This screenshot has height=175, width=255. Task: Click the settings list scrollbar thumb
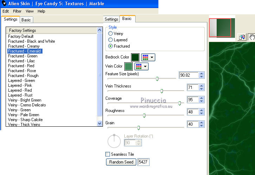[99, 74]
